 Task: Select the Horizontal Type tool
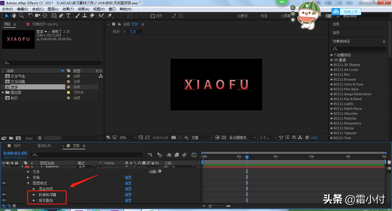68,16
